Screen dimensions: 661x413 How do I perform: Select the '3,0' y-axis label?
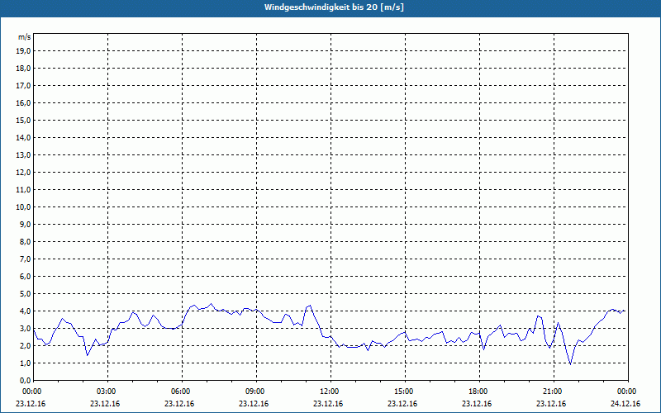[x=25, y=328]
